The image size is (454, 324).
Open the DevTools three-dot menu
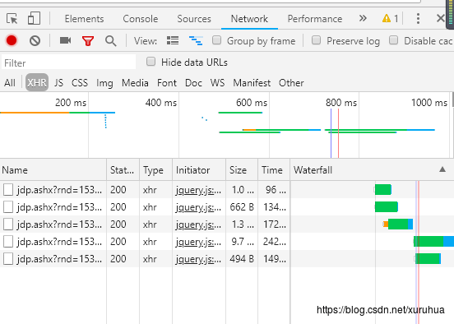point(418,19)
